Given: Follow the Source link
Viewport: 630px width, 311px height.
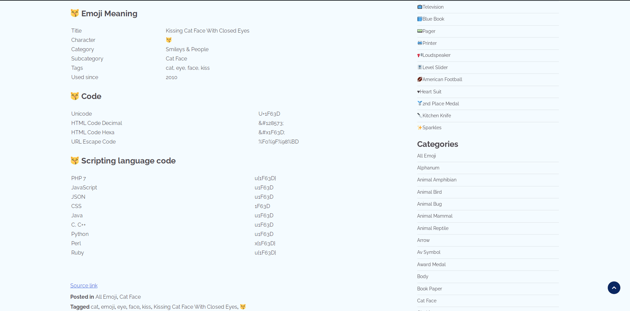Looking at the screenshot, I should point(84,285).
